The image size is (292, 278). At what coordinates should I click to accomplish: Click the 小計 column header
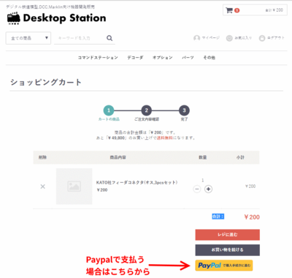click(240, 157)
